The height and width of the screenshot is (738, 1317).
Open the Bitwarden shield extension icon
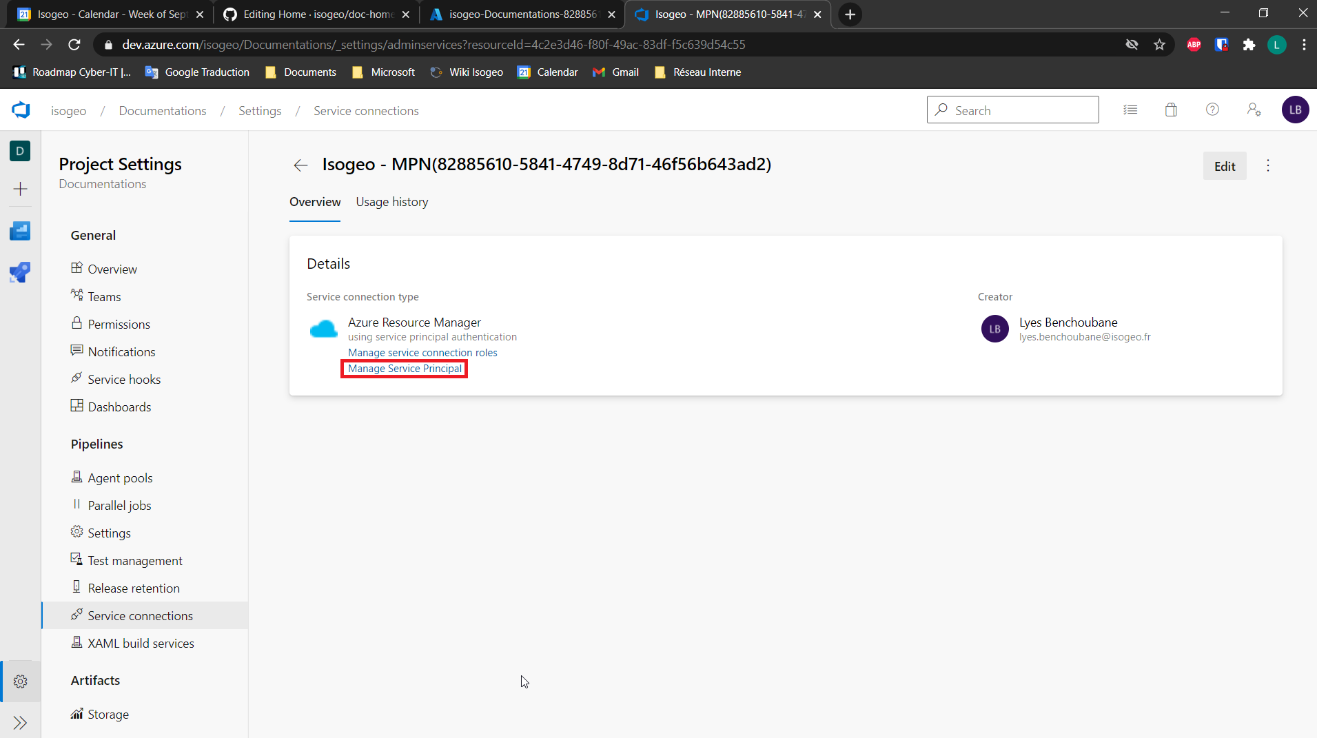(x=1221, y=45)
